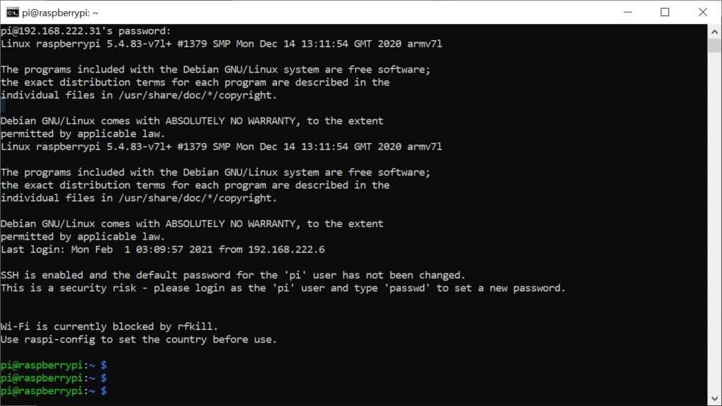Click the scrollbar down arrow
Viewport: 722px width, 406px height.
(x=715, y=399)
